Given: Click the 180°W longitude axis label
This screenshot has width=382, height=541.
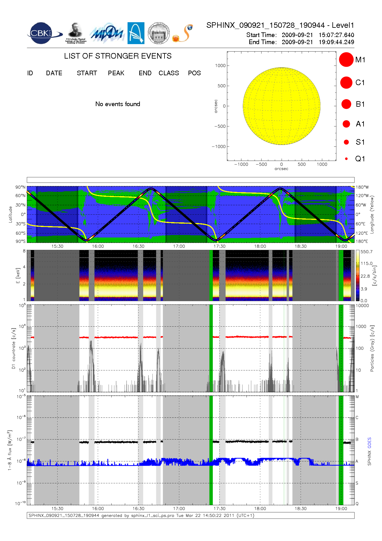Looking at the screenshot, I should click(x=362, y=187).
